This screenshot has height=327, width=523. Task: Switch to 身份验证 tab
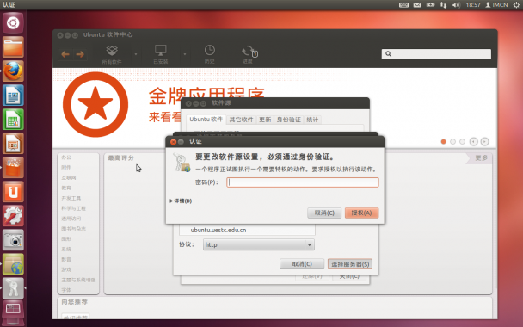tap(289, 120)
